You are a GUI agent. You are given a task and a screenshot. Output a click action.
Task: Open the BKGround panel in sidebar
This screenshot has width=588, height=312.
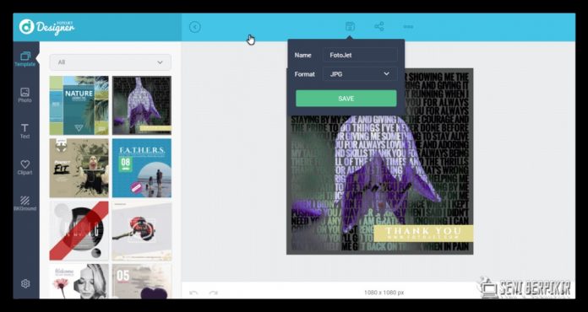click(x=24, y=203)
